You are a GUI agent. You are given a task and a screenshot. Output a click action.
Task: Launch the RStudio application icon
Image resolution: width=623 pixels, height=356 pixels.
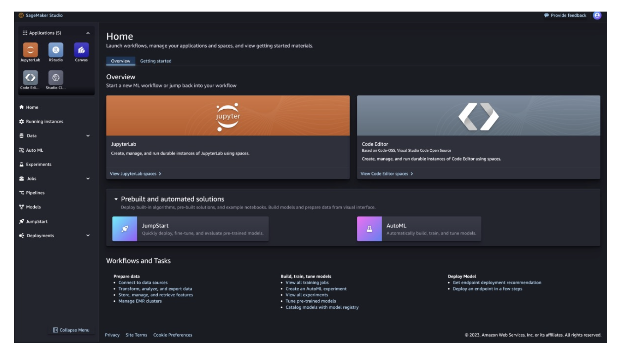pos(56,50)
